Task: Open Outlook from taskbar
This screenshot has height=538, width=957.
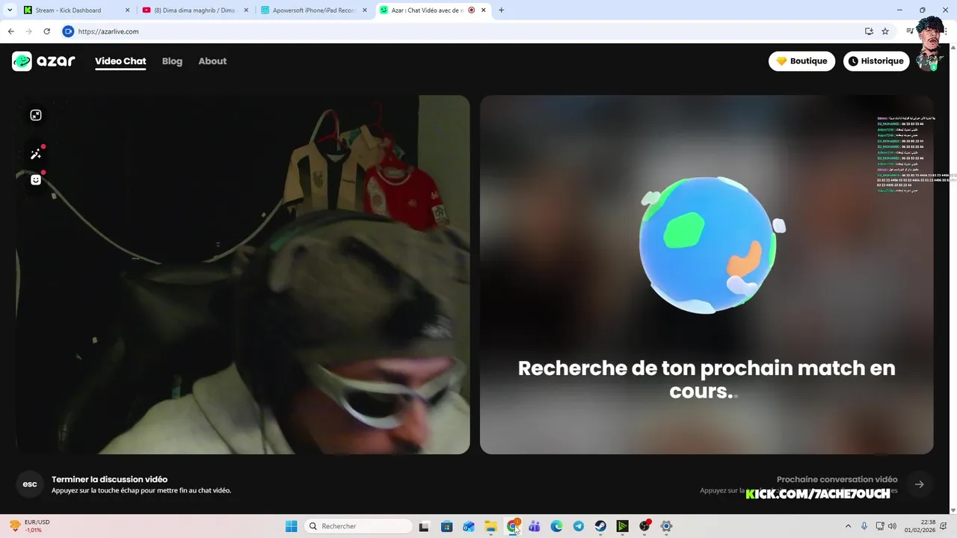Action: pos(468,526)
